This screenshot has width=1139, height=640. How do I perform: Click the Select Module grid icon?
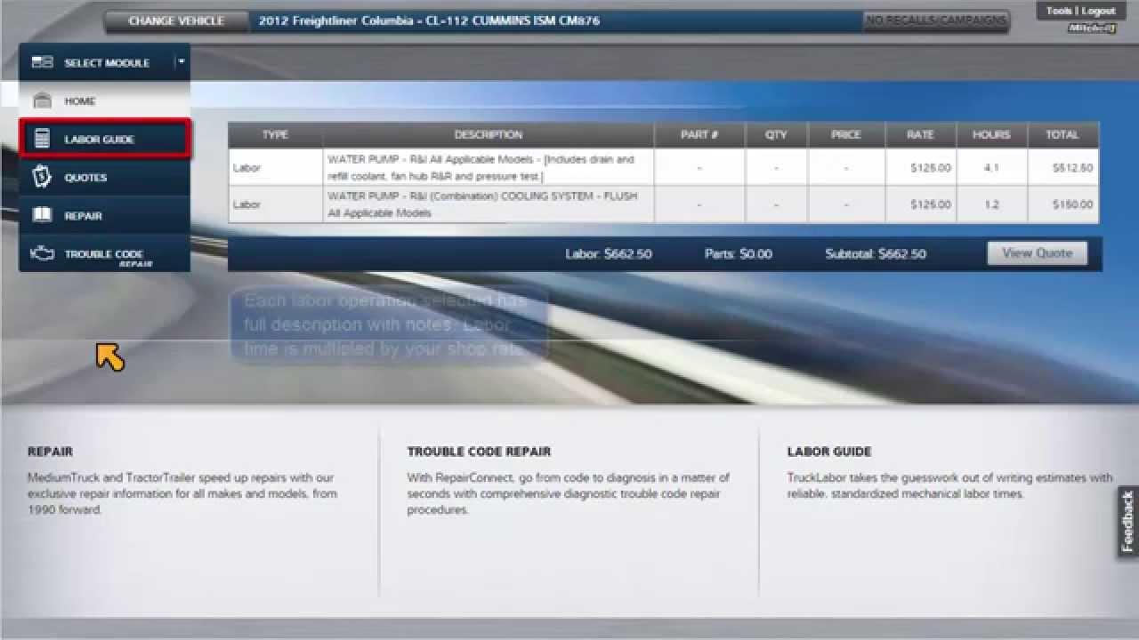coord(42,62)
